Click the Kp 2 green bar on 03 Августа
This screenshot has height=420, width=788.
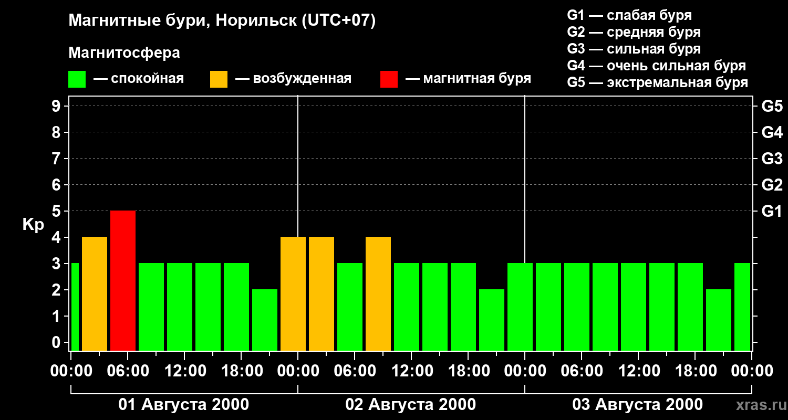coord(719,320)
